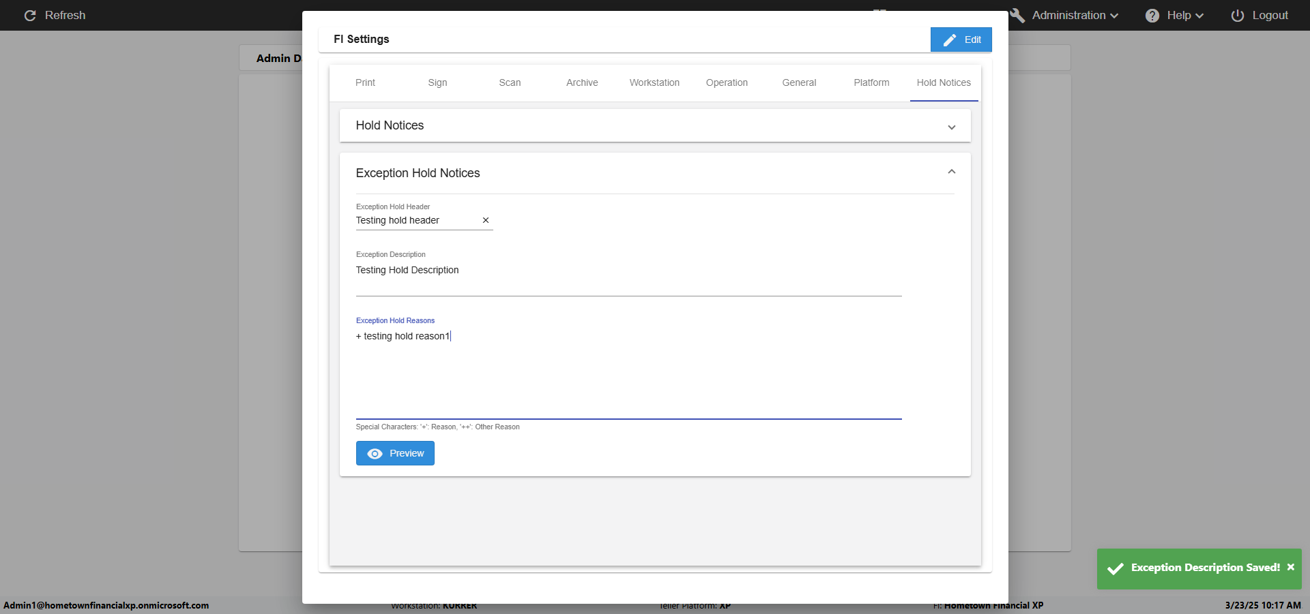Image resolution: width=1310 pixels, height=614 pixels.
Task: Collapse the Exception Hold Notices section
Action: click(952, 172)
